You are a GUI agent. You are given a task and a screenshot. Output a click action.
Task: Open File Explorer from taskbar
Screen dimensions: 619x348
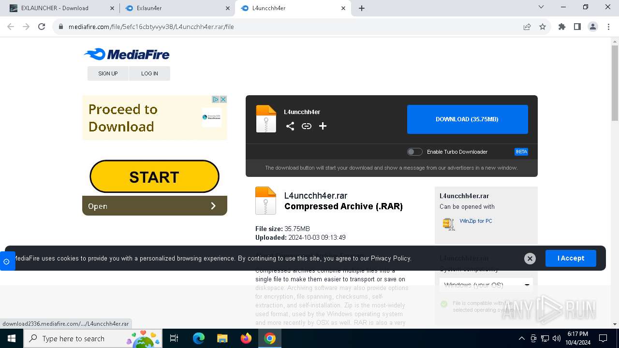222,338
